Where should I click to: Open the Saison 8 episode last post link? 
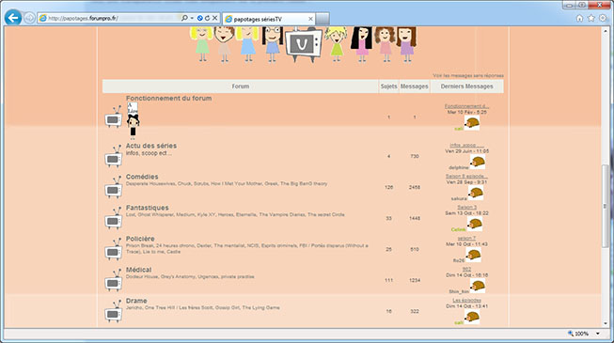click(x=466, y=177)
